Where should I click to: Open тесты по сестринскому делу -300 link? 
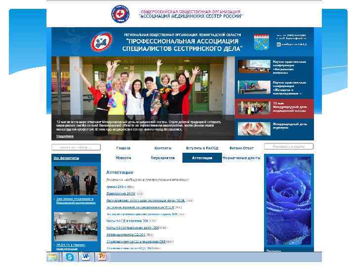click(x=133, y=227)
